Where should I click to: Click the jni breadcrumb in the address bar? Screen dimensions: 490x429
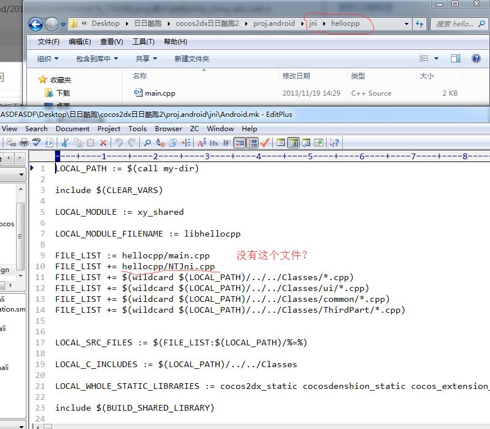(x=313, y=23)
